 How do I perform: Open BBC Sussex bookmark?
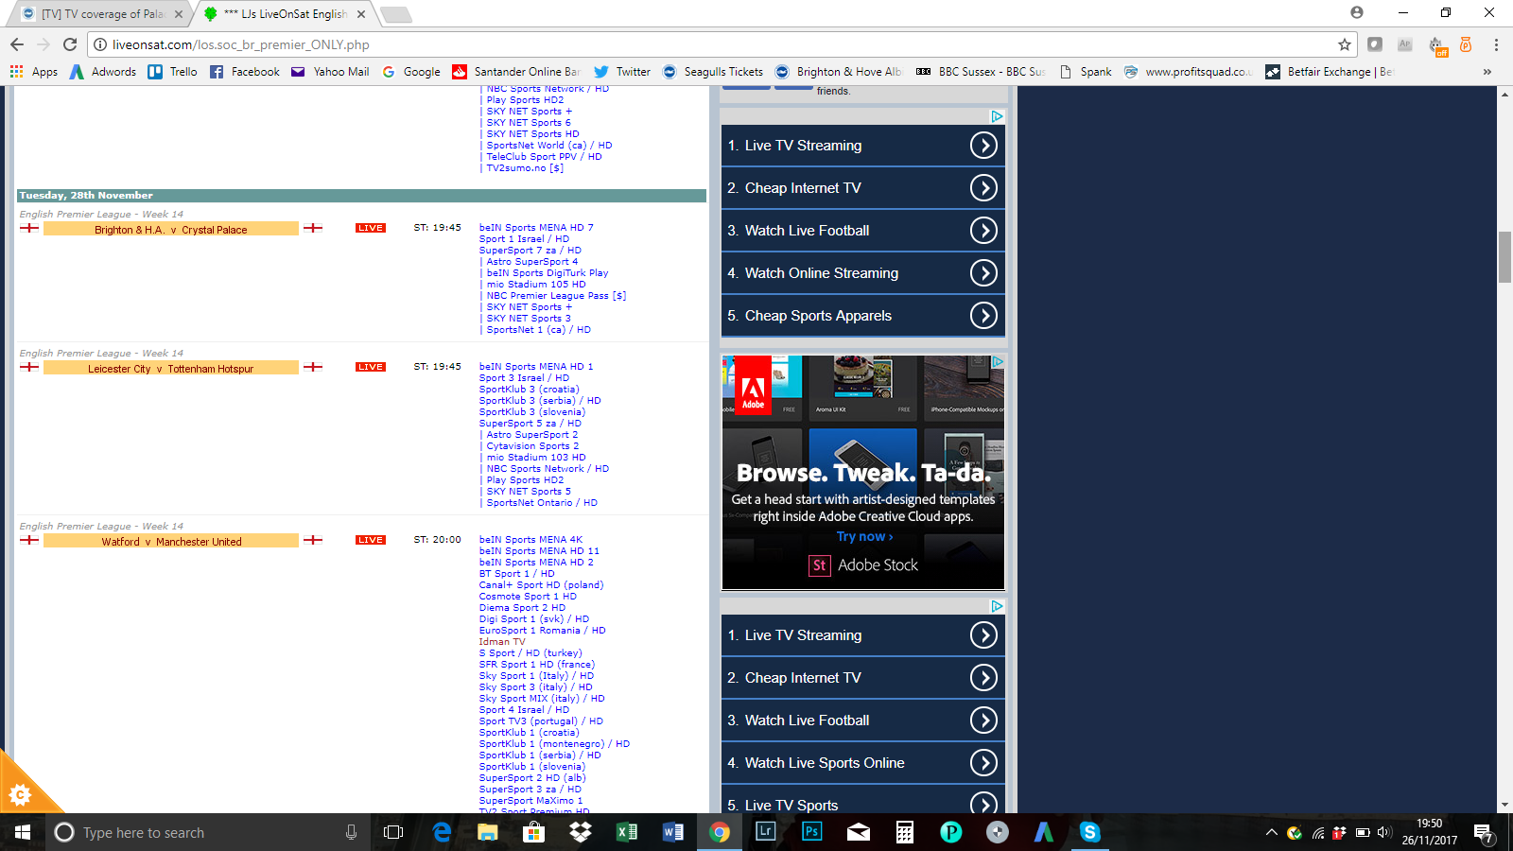981,72
